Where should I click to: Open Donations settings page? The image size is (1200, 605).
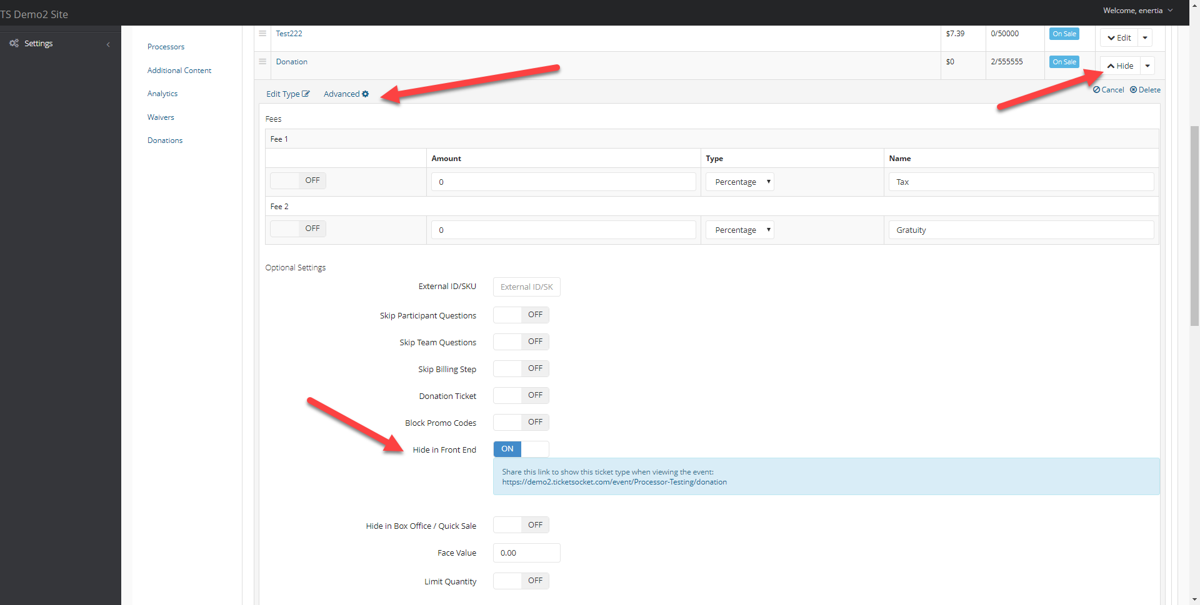tap(165, 140)
